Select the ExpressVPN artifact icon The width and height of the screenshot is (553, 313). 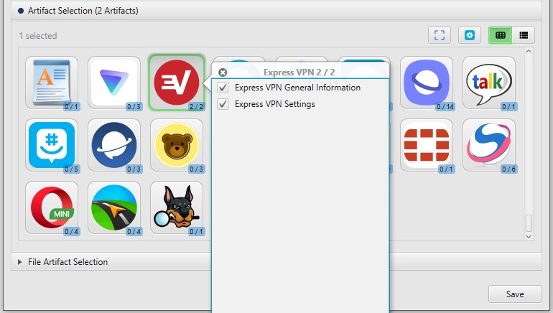[x=176, y=82]
